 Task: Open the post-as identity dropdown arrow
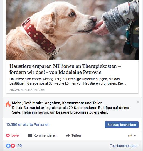tap(135, 136)
